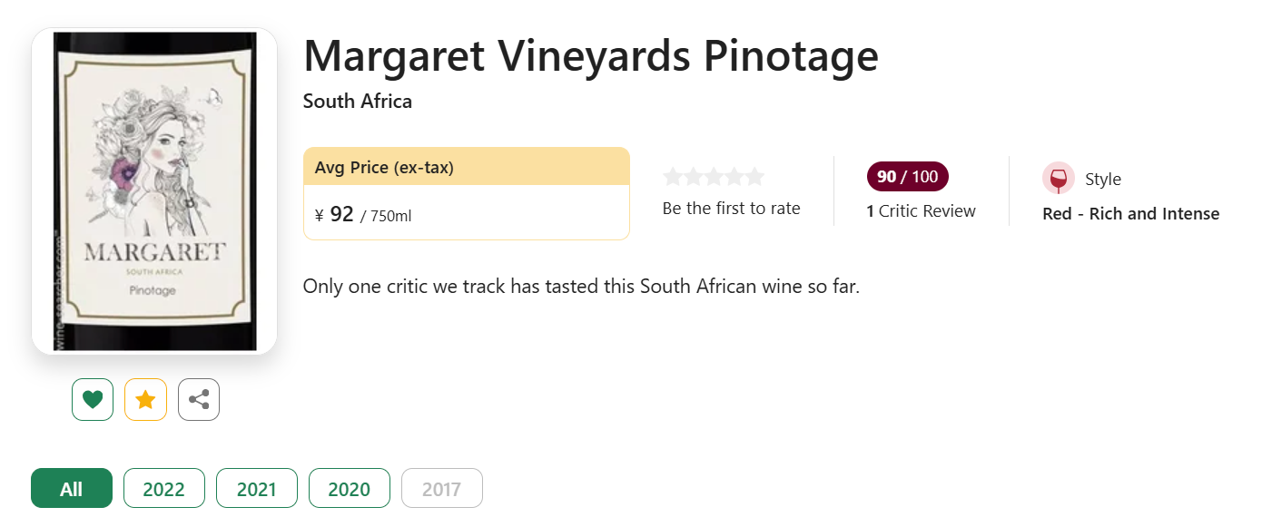Open the Margaret Pinotage bottle label image
The height and width of the screenshot is (517, 1262).
click(x=154, y=191)
